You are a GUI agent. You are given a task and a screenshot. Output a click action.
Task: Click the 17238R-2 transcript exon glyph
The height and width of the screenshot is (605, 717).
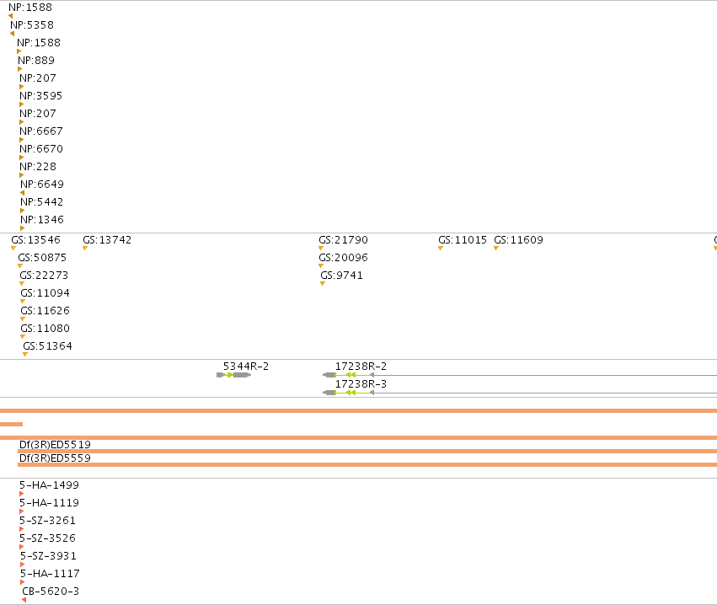click(x=349, y=375)
